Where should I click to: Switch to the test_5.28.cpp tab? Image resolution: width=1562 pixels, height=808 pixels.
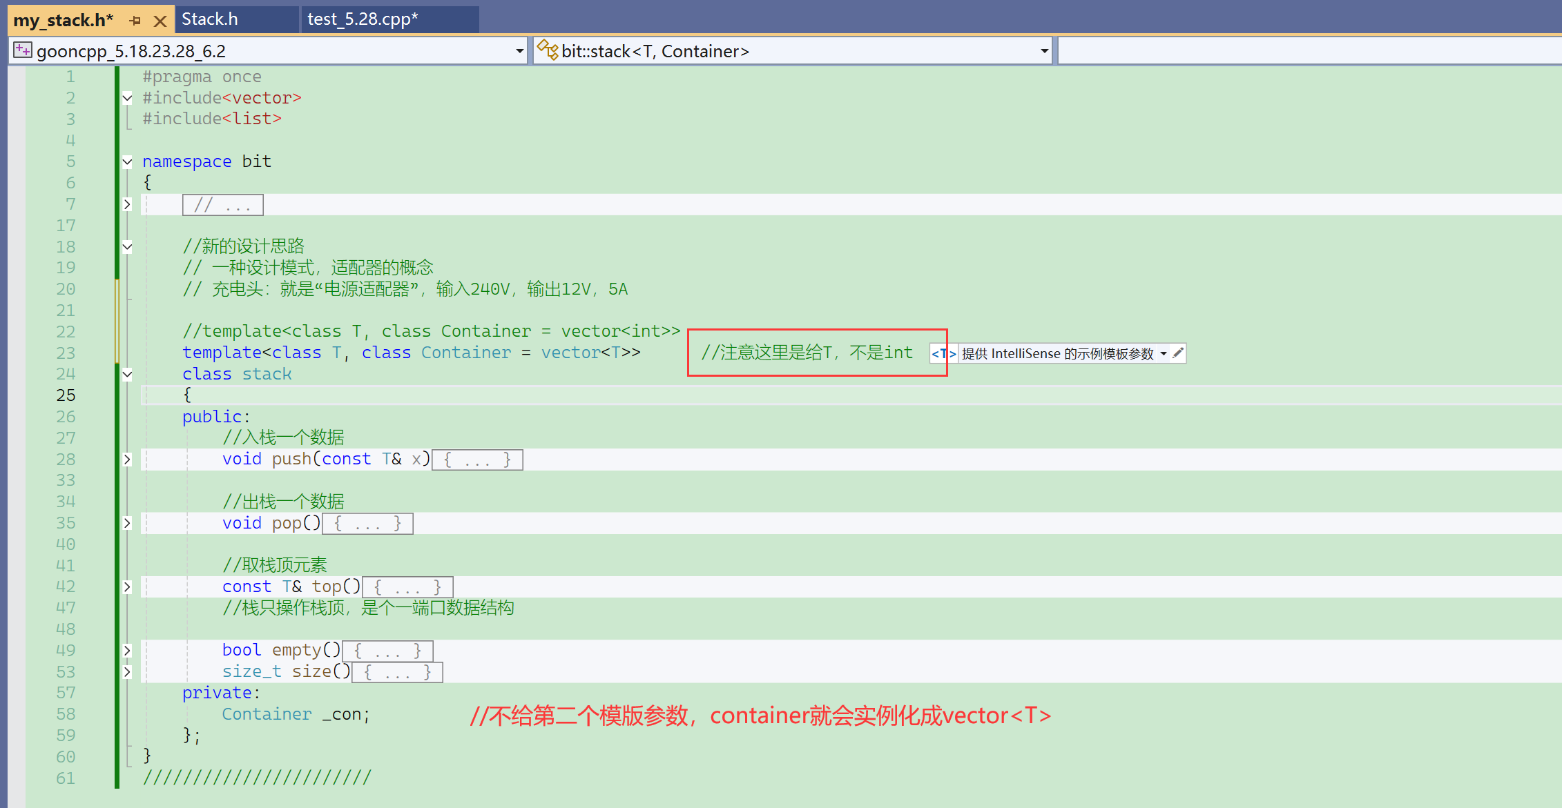(x=363, y=19)
